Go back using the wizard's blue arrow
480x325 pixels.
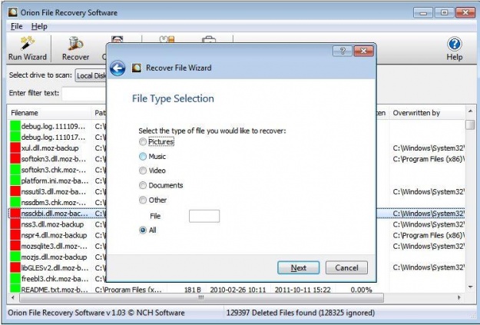tap(118, 68)
